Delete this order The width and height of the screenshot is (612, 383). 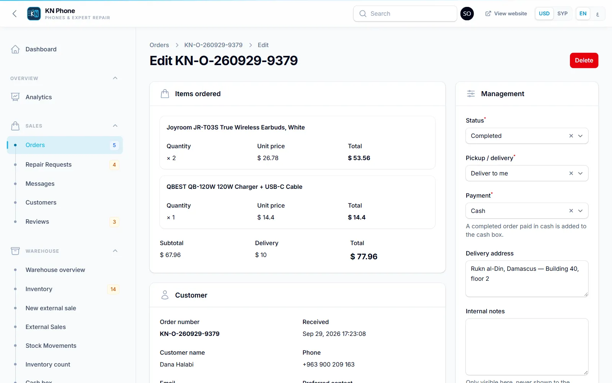[x=584, y=61]
